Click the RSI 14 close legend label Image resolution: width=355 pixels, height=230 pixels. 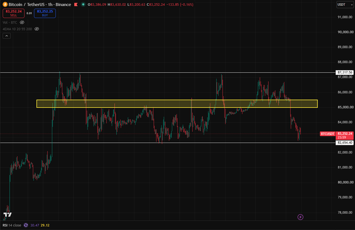12,225
